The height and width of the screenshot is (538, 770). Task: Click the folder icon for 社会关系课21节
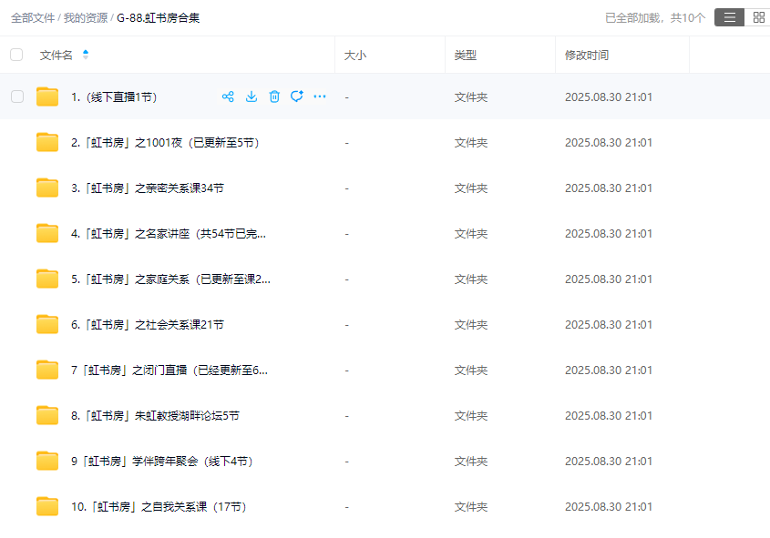coord(47,325)
